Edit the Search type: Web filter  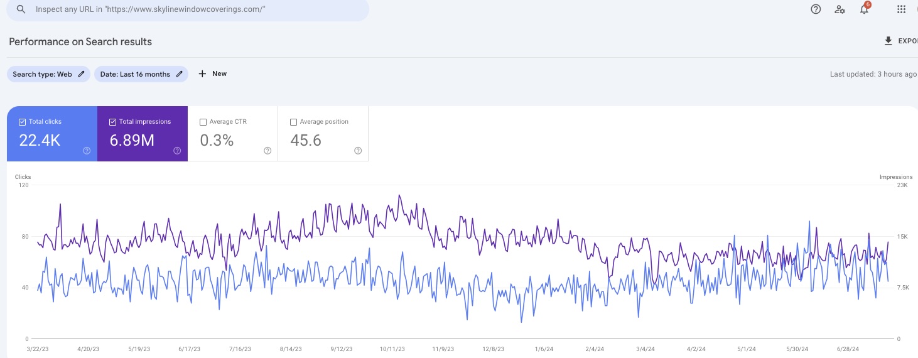coord(48,74)
